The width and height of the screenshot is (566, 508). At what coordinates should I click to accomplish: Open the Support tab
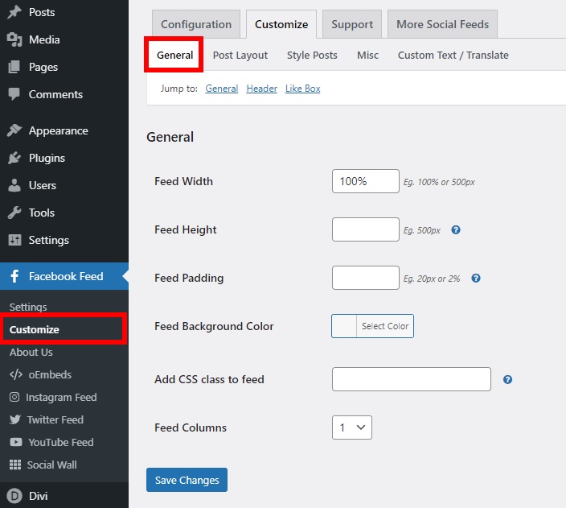click(352, 24)
